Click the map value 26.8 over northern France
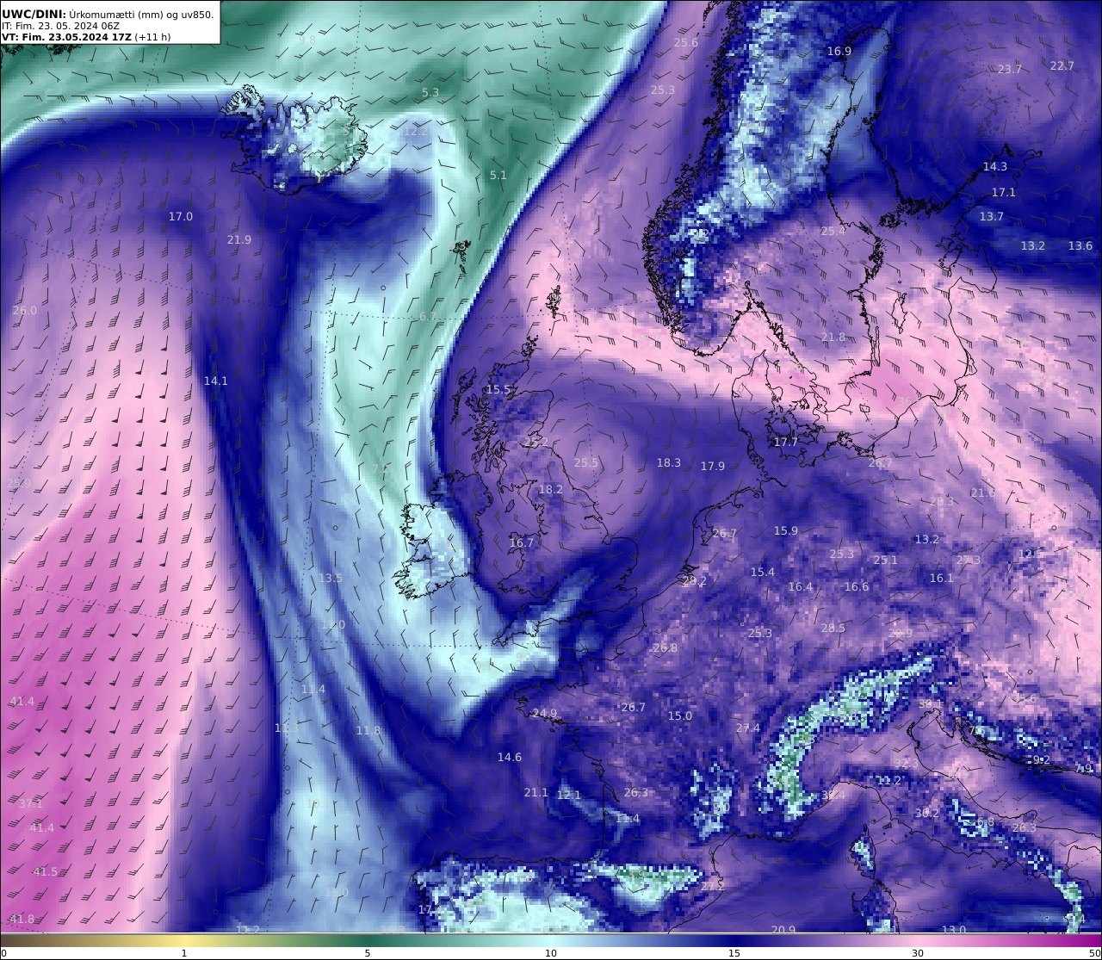The image size is (1102, 960). coord(666,648)
